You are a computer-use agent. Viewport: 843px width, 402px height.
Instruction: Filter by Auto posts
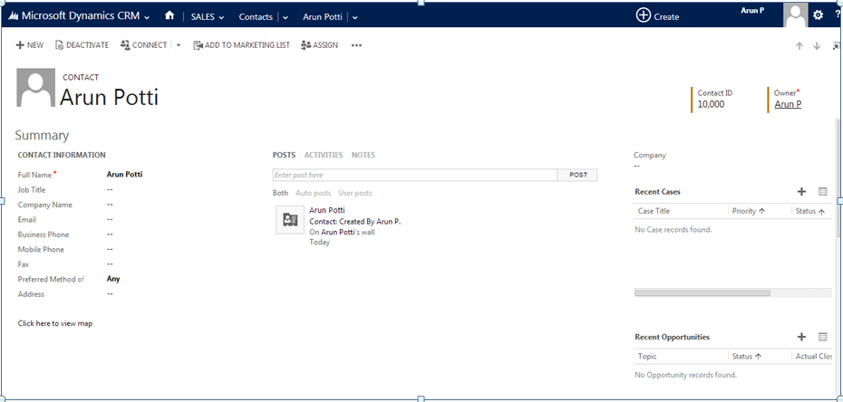[x=313, y=193]
